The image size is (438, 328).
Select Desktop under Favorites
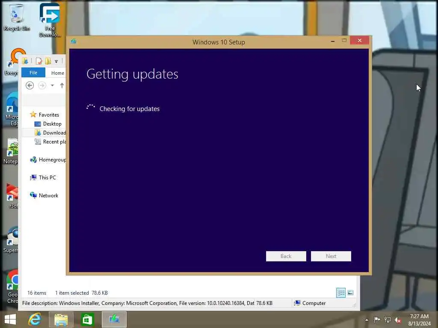click(x=48, y=123)
